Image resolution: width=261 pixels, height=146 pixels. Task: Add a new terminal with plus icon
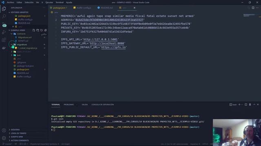[239, 105]
